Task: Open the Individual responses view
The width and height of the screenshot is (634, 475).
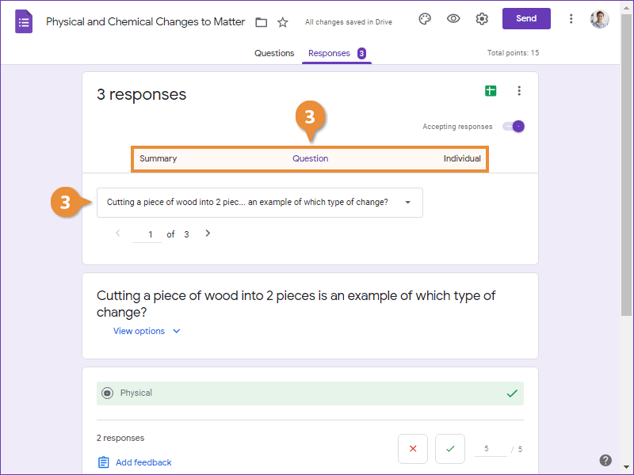Action: pos(462,158)
